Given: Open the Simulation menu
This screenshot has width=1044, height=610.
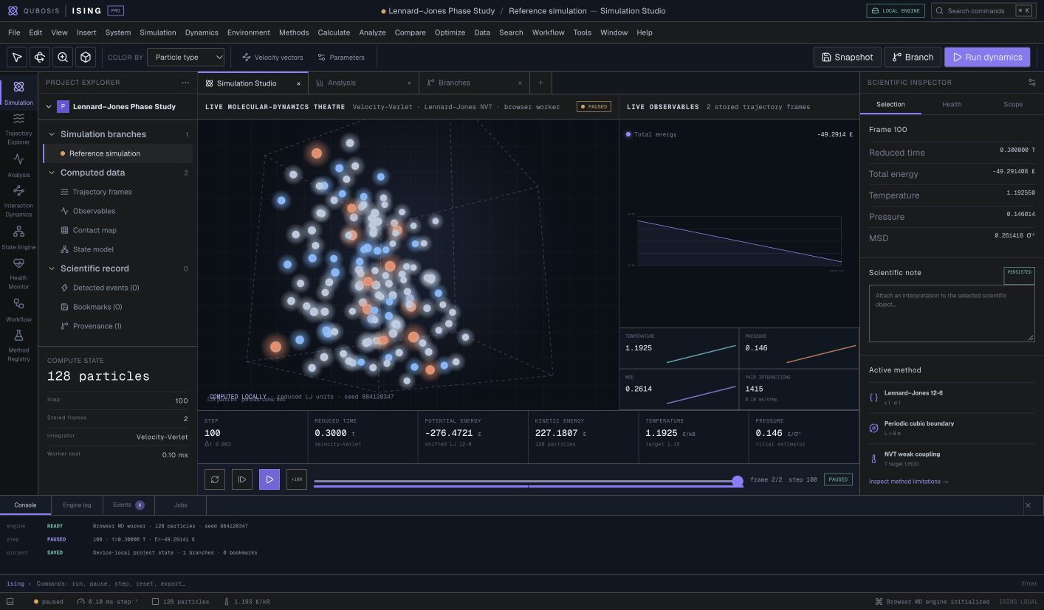Looking at the screenshot, I should click(158, 32).
